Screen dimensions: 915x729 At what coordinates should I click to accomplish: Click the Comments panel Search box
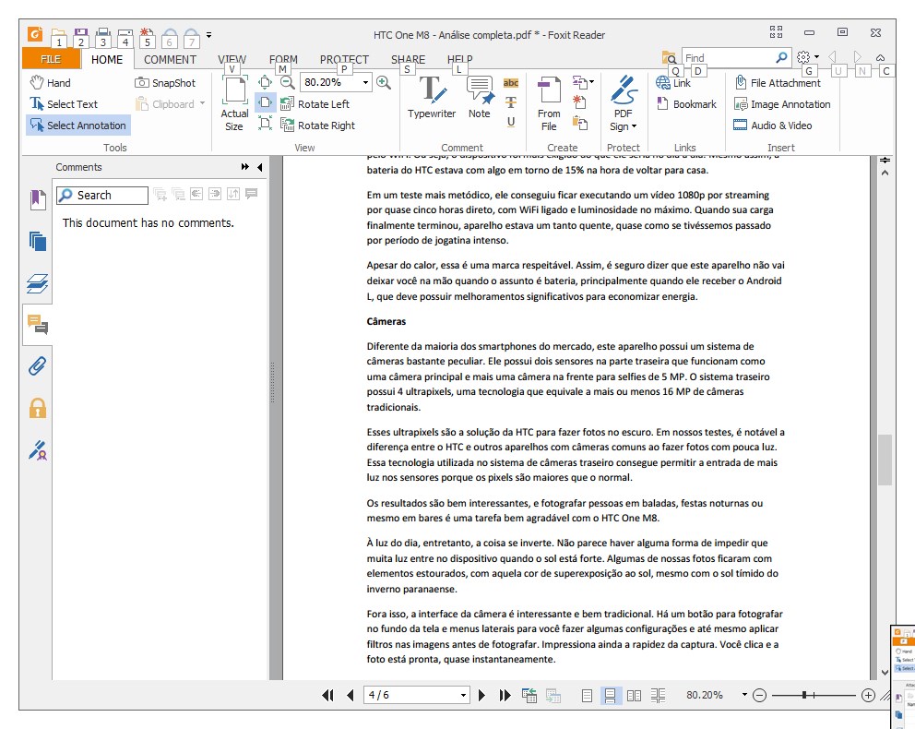(102, 195)
